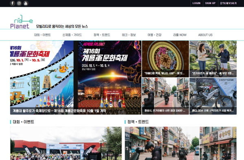Screen dimensions: 244x160
Task: Open the 정책 · 트렌드 menu
Action: point(102,35)
